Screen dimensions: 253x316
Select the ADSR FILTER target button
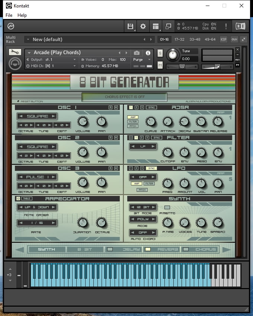click(133, 122)
